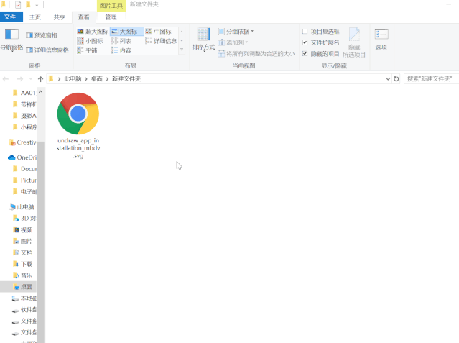Open 3D 对象 in the sidebar
The width and height of the screenshot is (459, 343).
[24, 219]
